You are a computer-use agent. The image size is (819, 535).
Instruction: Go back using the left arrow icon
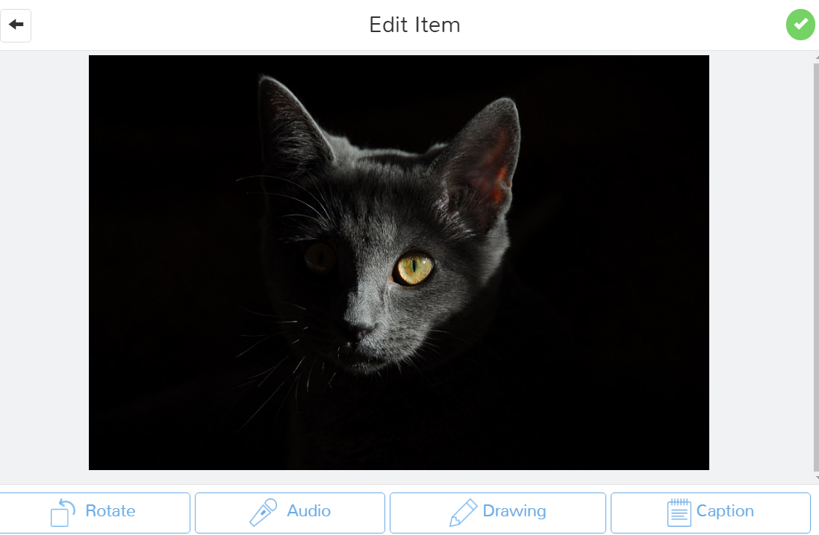[x=16, y=25]
